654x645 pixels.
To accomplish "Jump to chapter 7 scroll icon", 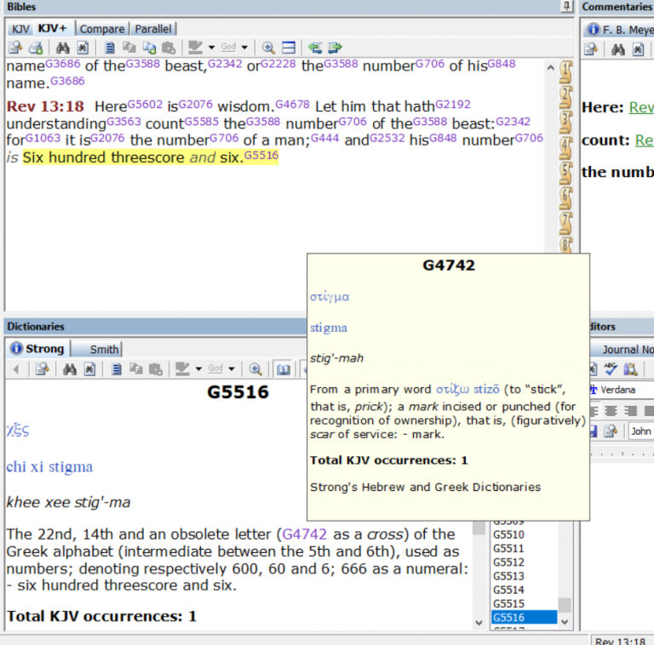I will click(565, 223).
